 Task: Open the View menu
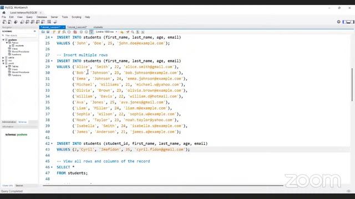20,17
